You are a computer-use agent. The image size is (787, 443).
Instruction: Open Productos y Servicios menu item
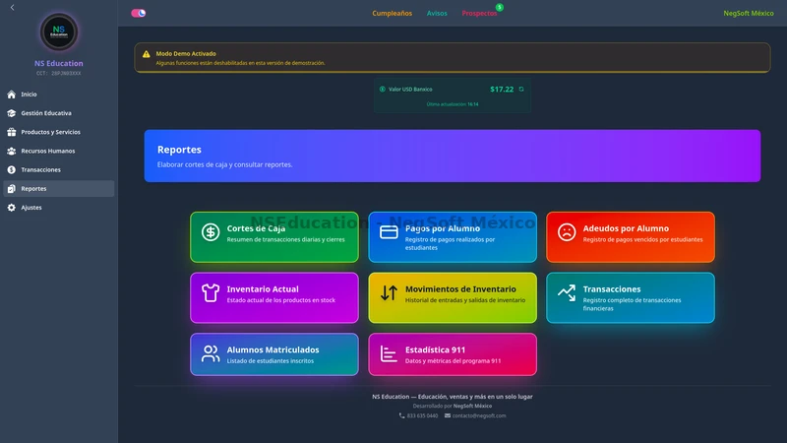(x=59, y=132)
